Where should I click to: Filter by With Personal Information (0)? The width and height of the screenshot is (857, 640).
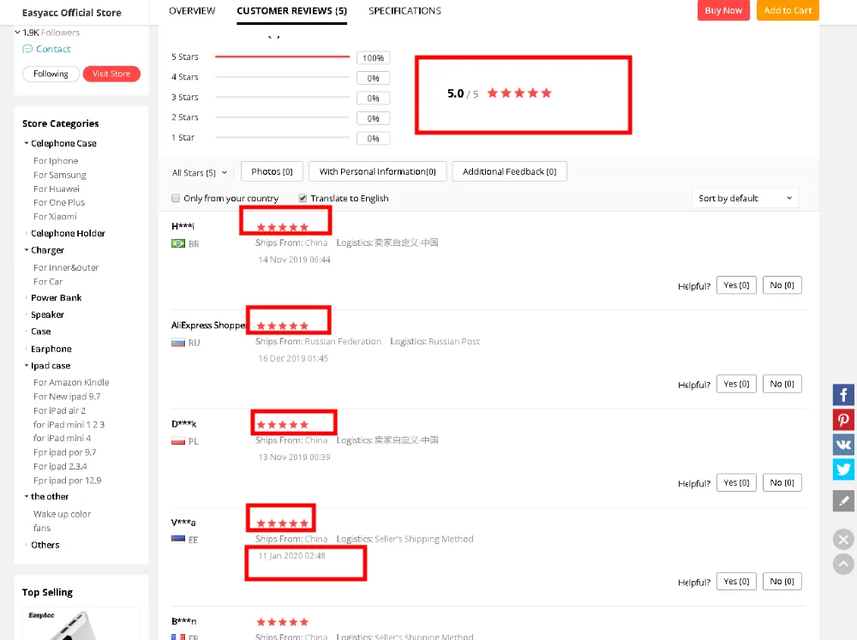pyautogui.click(x=378, y=171)
